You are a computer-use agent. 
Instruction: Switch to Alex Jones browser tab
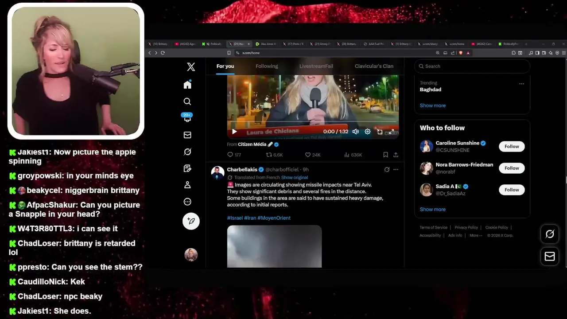265,44
